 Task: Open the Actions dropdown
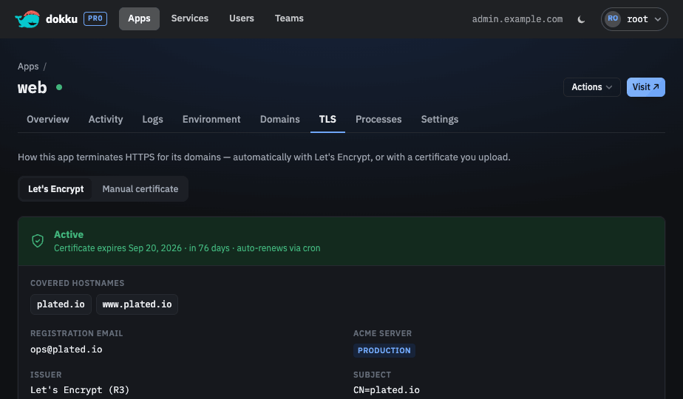[x=591, y=87]
